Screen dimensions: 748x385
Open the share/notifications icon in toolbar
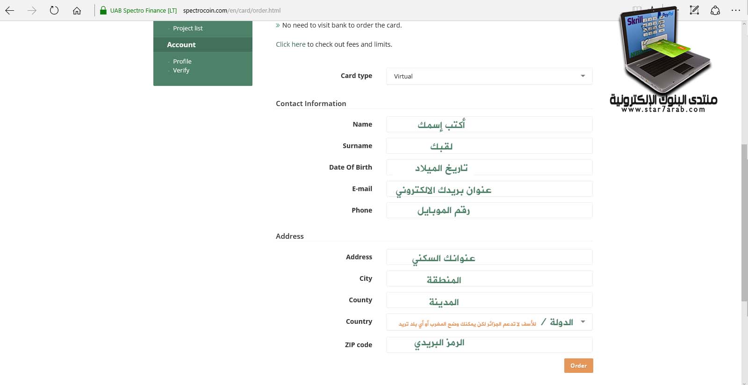click(715, 10)
